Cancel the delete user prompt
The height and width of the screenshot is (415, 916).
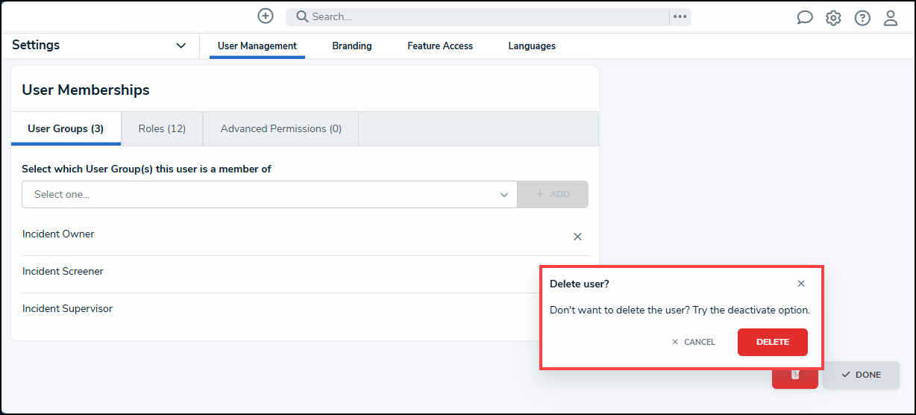(x=694, y=342)
